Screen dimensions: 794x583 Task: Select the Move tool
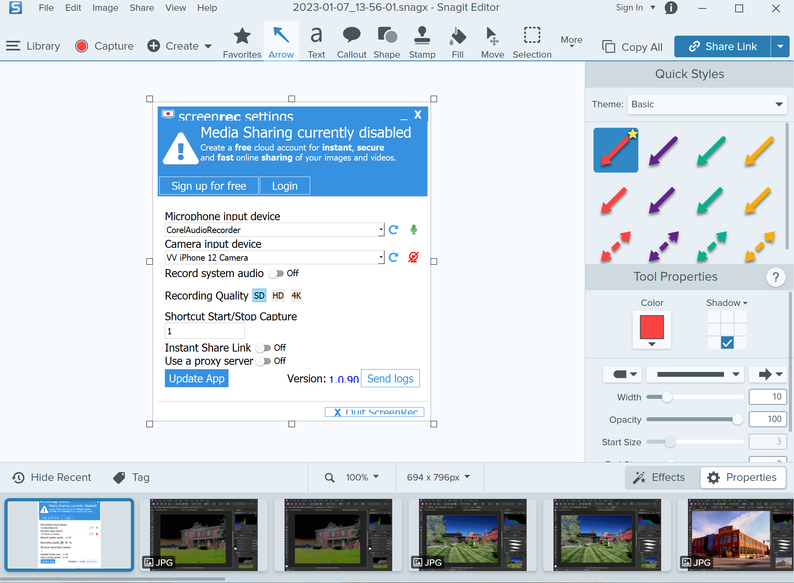pos(492,42)
